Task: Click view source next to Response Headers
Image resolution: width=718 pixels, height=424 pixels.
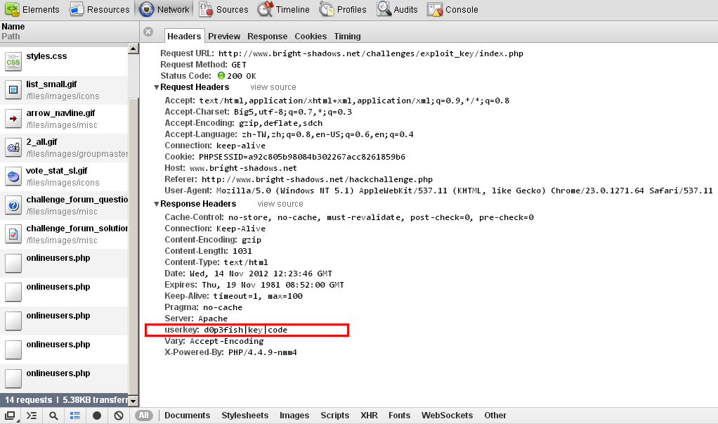Action: [280, 203]
